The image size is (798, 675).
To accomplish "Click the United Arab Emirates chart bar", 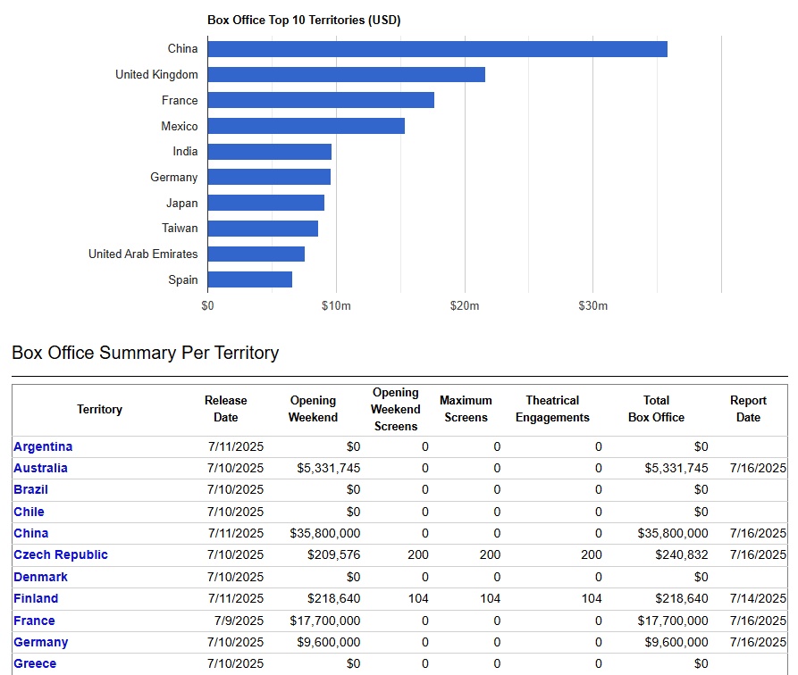I will click(256, 254).
